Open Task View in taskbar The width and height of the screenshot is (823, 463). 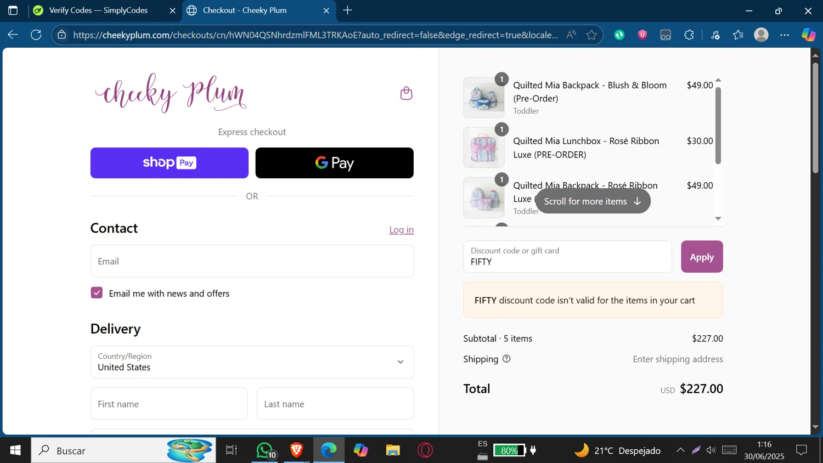[232, 450]
